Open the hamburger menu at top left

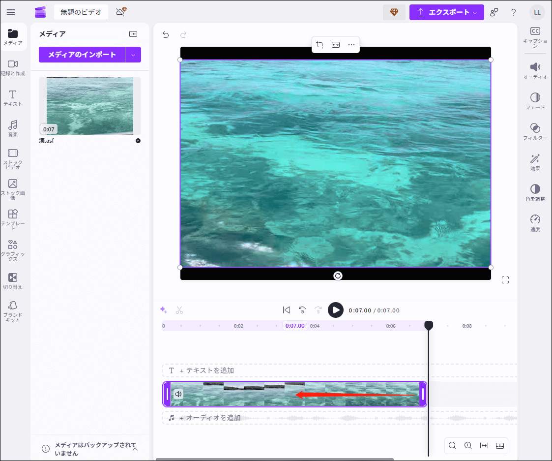11,12
